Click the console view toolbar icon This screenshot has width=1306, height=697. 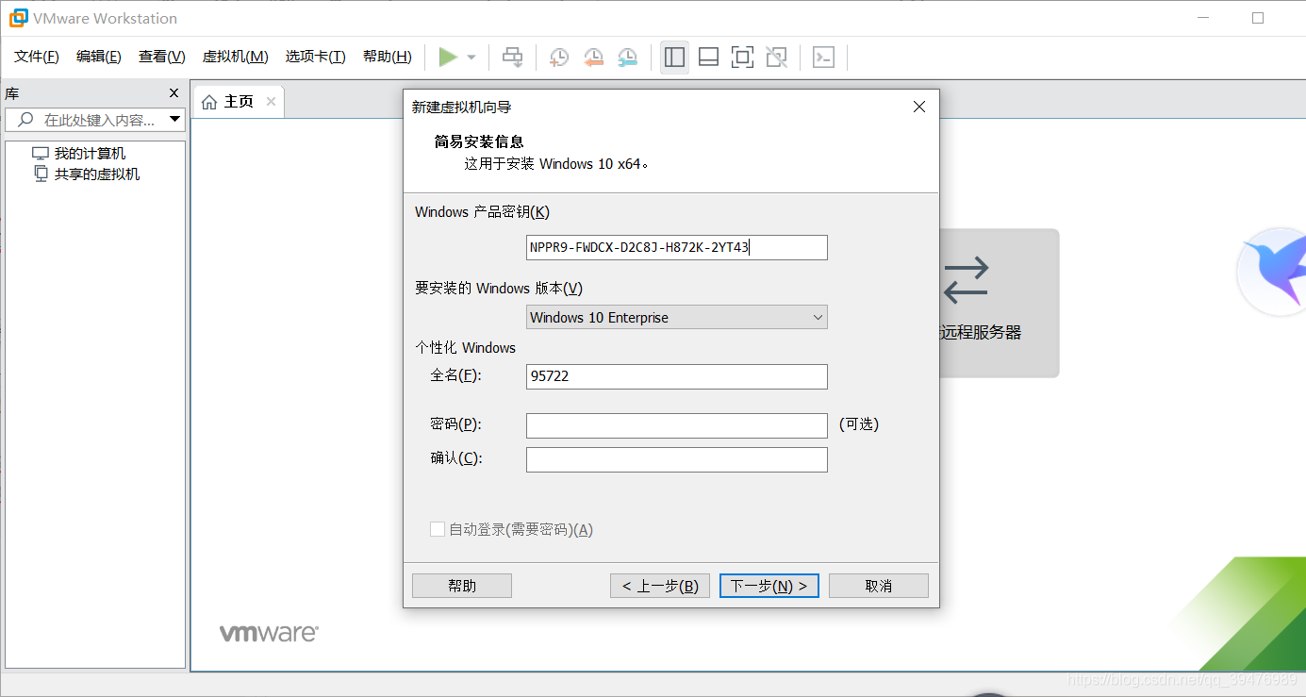coord(823,58)
